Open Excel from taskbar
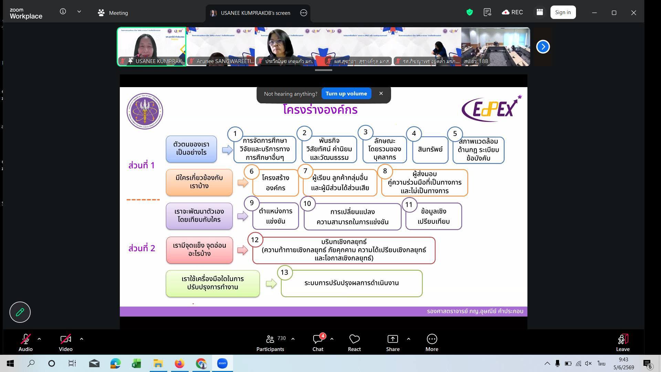 tap(137, 363)
